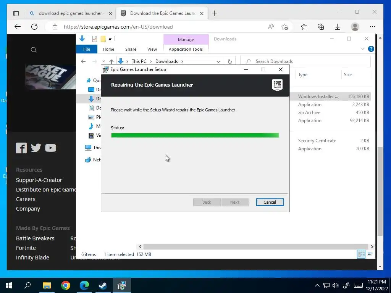The height and width of the screenshot is (293, 391).
Task: Click the Explorer New Folder quick access icon
Action: coord(103,39)
